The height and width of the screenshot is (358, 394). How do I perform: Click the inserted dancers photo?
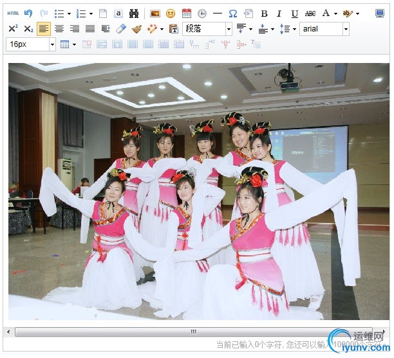click(x=199, y=192)
